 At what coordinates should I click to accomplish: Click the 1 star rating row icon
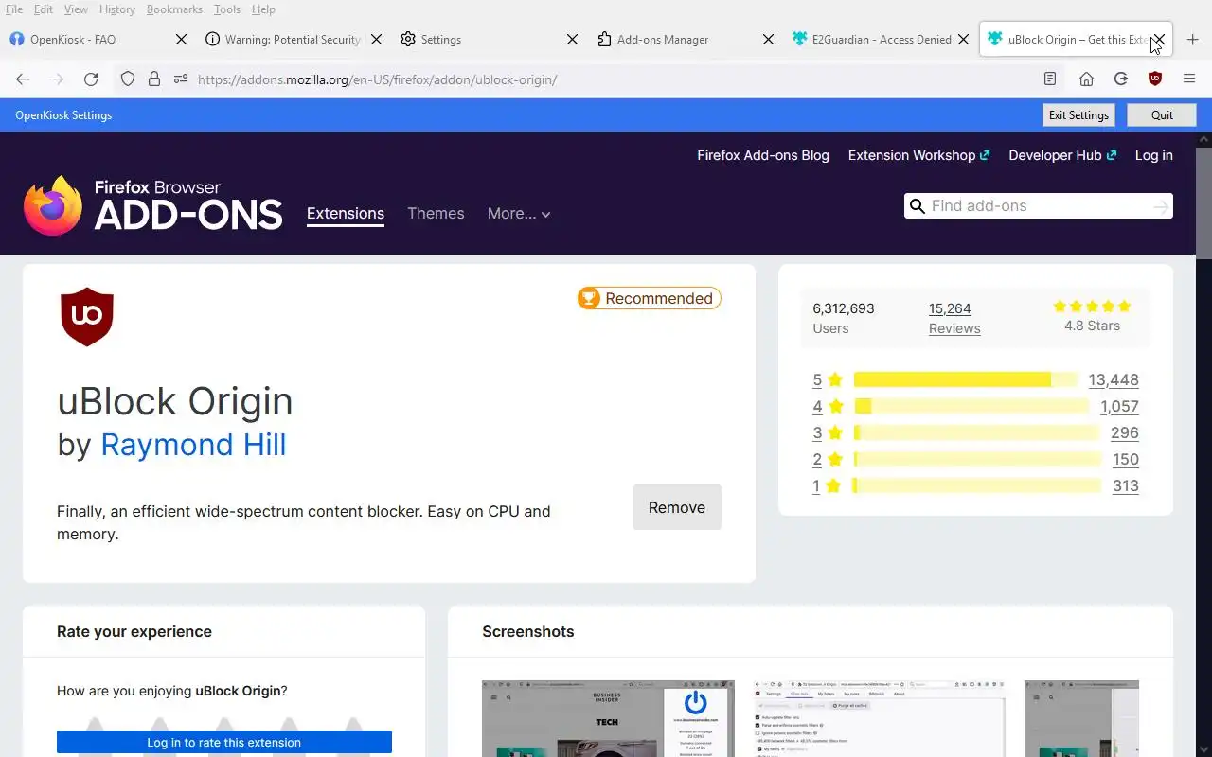click(x=832, y=485)
